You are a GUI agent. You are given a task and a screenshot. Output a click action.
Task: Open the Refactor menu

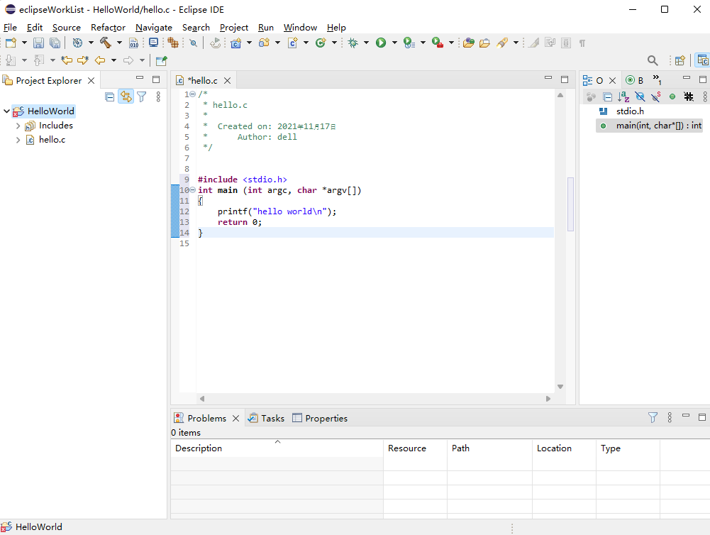click(x=108, y=28)
